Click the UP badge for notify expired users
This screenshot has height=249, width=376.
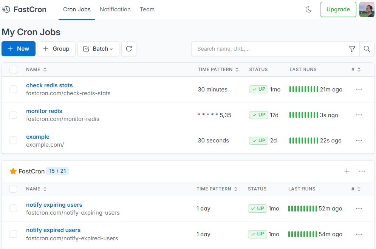click(257, 234)
